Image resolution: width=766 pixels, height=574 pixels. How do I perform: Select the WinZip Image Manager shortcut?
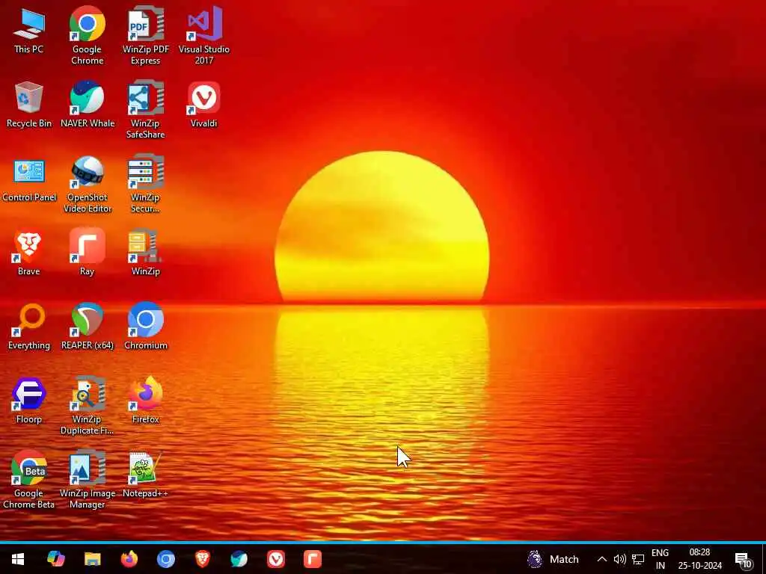pyautogui.click(x=87, y=480)
